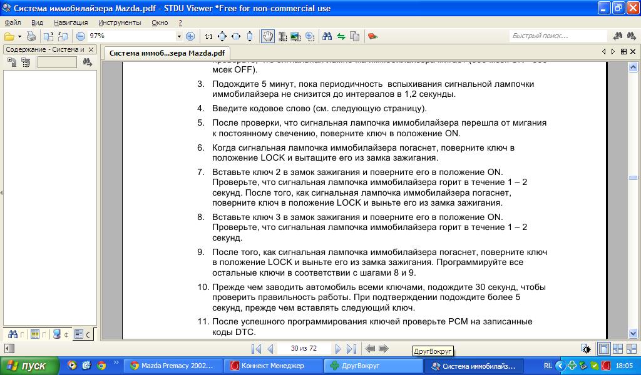Viewport: 641px width, 375px height.
Task: Switch to two-page facing layout
Action: coord(618,349)
